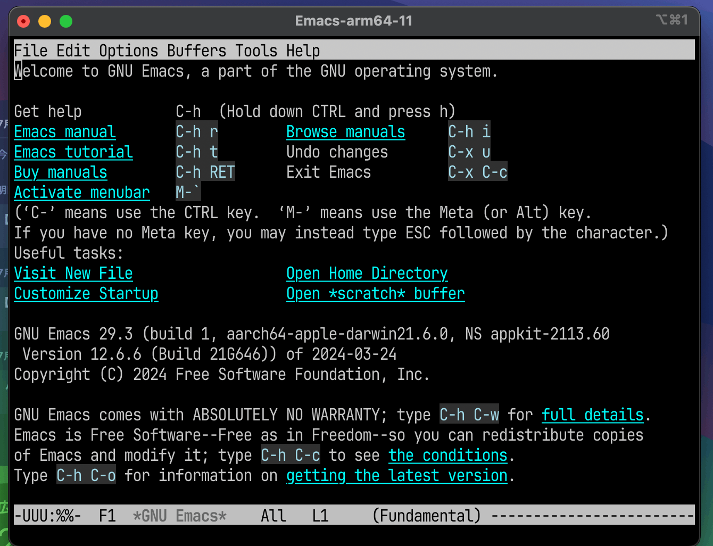Click the Activate menubar link
Viewport: 713px width, 546px height.
(x=82, y=192)
